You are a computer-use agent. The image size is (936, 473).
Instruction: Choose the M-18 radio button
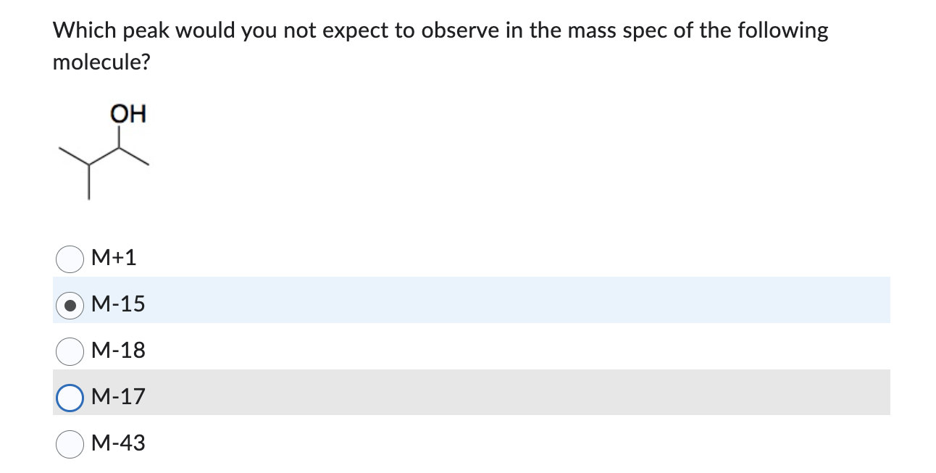70,351
